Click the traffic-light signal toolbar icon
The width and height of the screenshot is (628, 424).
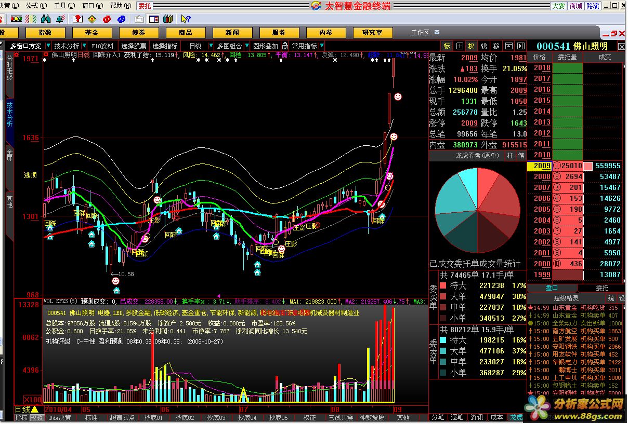16,19
